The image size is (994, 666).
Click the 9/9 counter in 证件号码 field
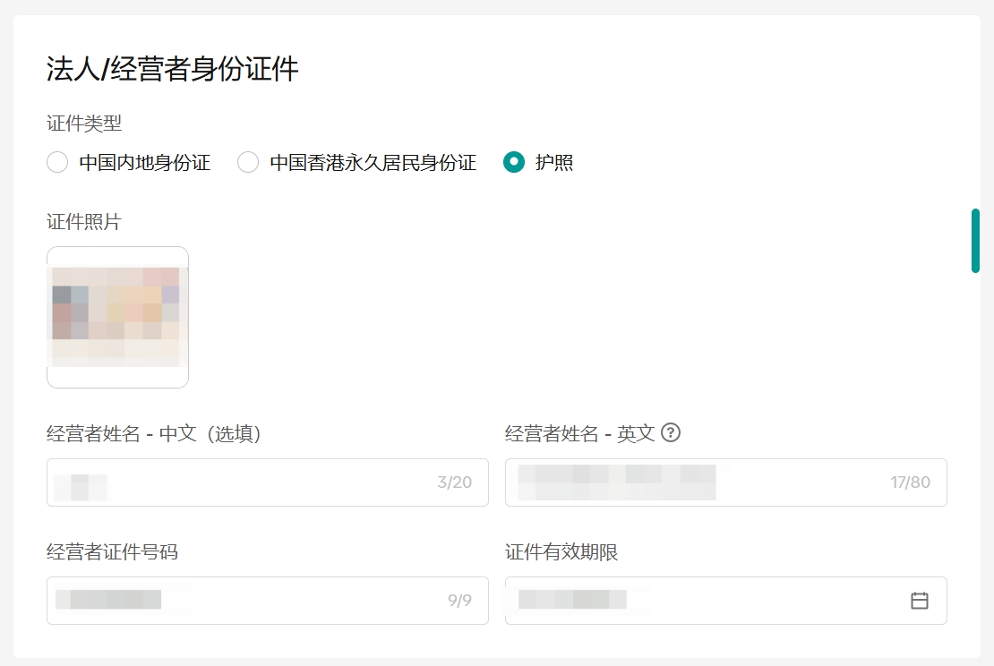(x=459, y=601)
